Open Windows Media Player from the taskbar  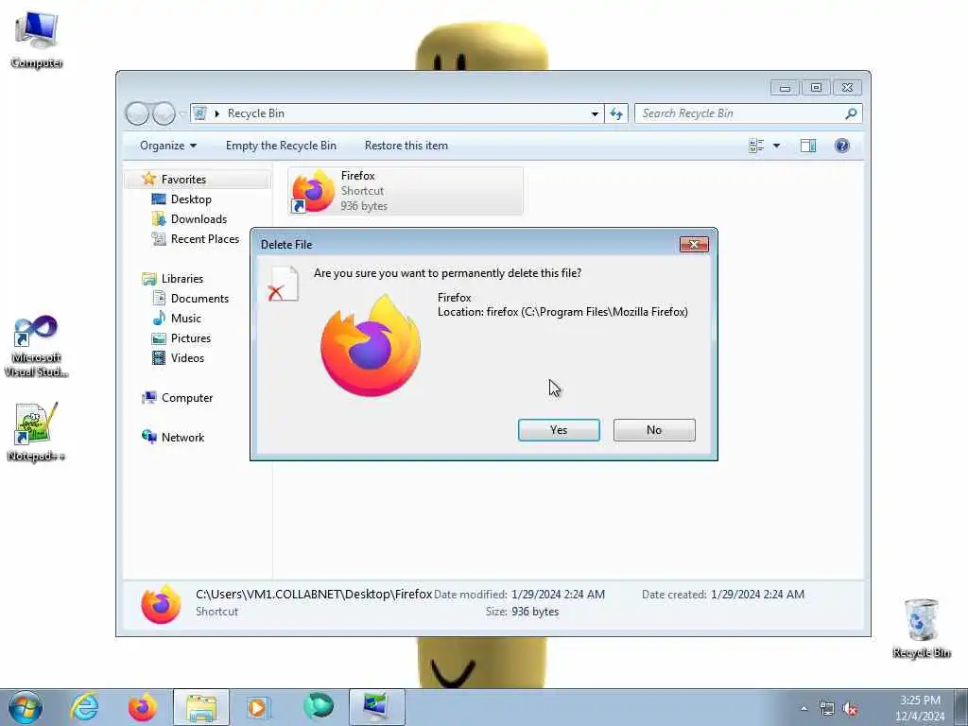pos(258,707)
